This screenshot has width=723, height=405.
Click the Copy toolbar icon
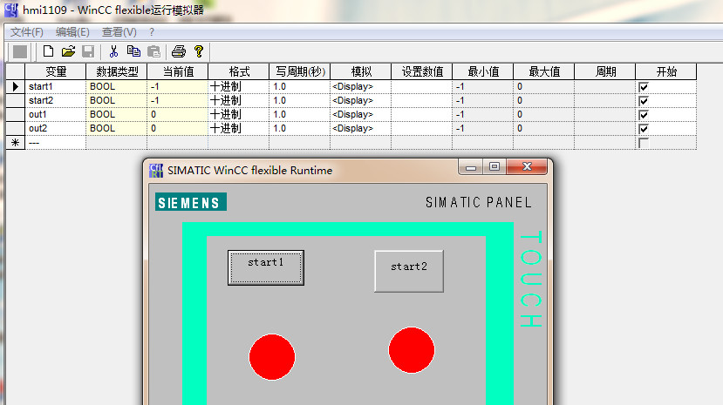point(133,51)
